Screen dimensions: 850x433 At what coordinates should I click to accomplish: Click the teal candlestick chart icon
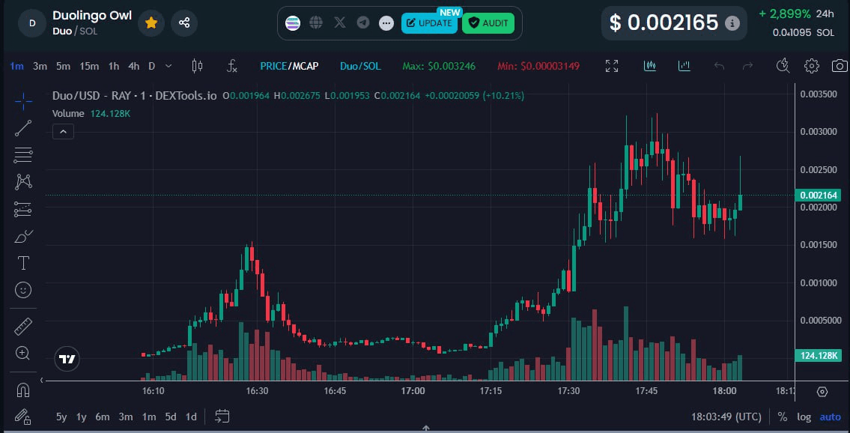(650, 66)
